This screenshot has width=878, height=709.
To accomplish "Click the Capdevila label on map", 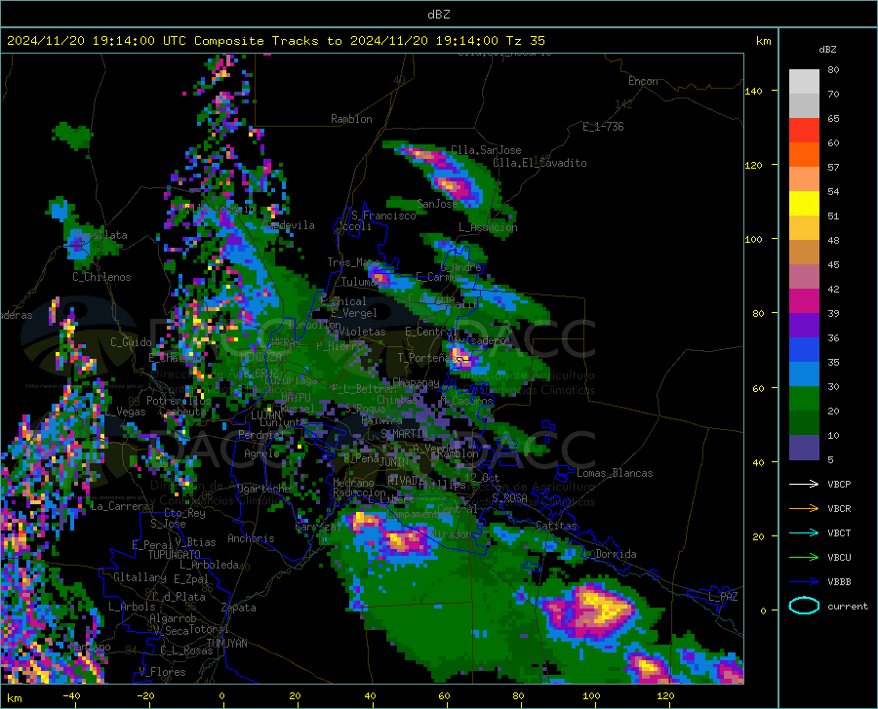I will (288, 225).
